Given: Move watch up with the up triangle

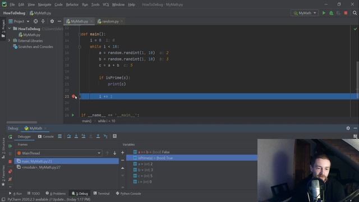Looking at the screenshot, I should (x=122, y=168).
